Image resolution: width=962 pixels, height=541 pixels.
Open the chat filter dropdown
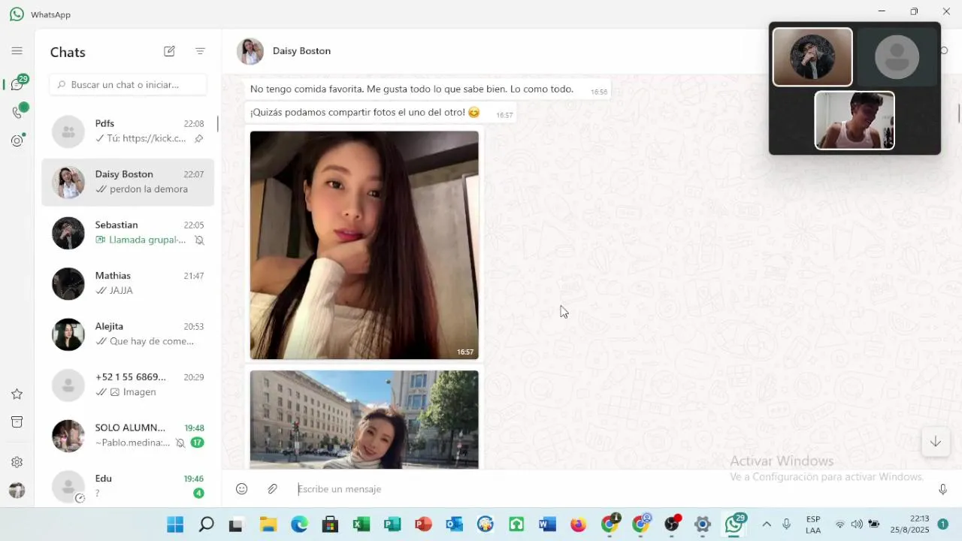point(200,51)
